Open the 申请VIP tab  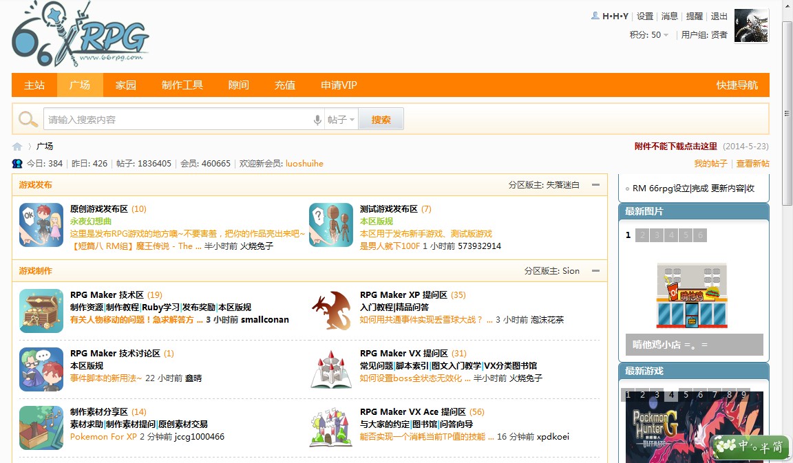(x=339, y=85)
